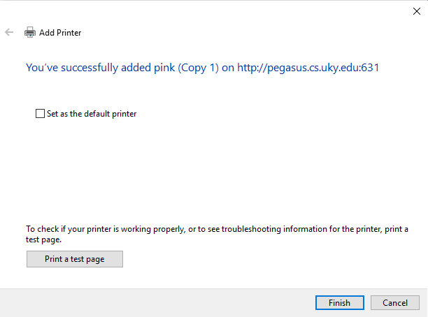Go back using the left arrow icon
This screenshot has height=317, width=428.
click(9, 32)
